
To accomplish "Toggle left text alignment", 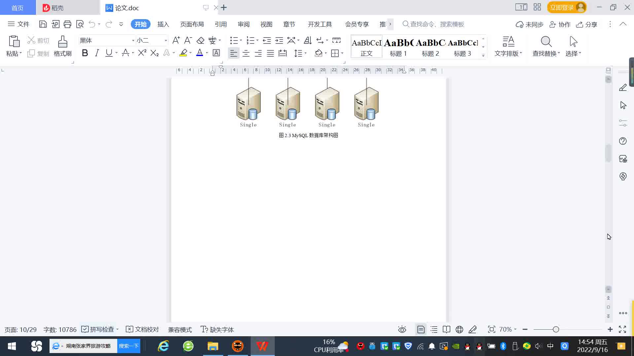I will click(233, 53).
